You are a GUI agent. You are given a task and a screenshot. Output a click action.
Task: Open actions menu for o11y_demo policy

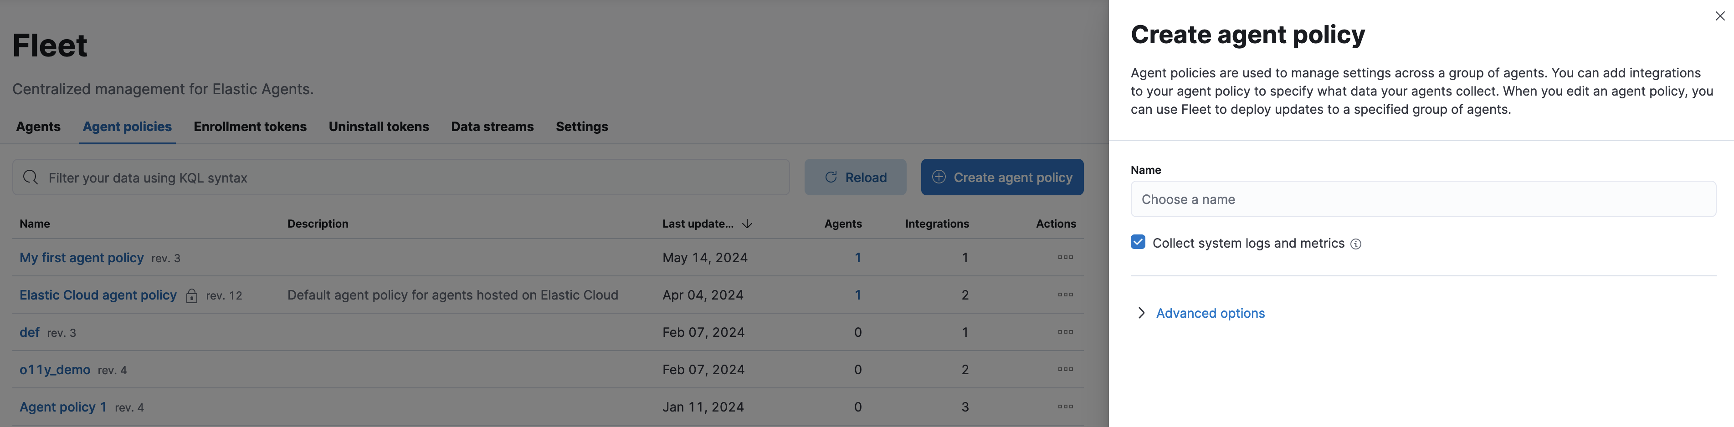click(x=1065, y=369)
